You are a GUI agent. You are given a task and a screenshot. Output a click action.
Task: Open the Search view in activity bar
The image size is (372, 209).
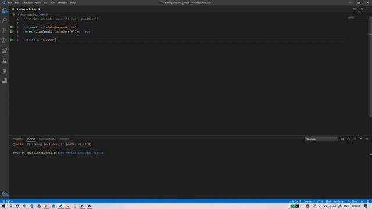coord(5,20)
